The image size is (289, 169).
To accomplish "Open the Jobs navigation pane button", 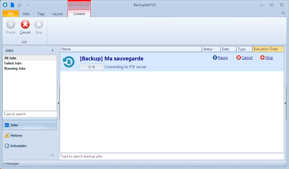I will click(x=30, y=125).
